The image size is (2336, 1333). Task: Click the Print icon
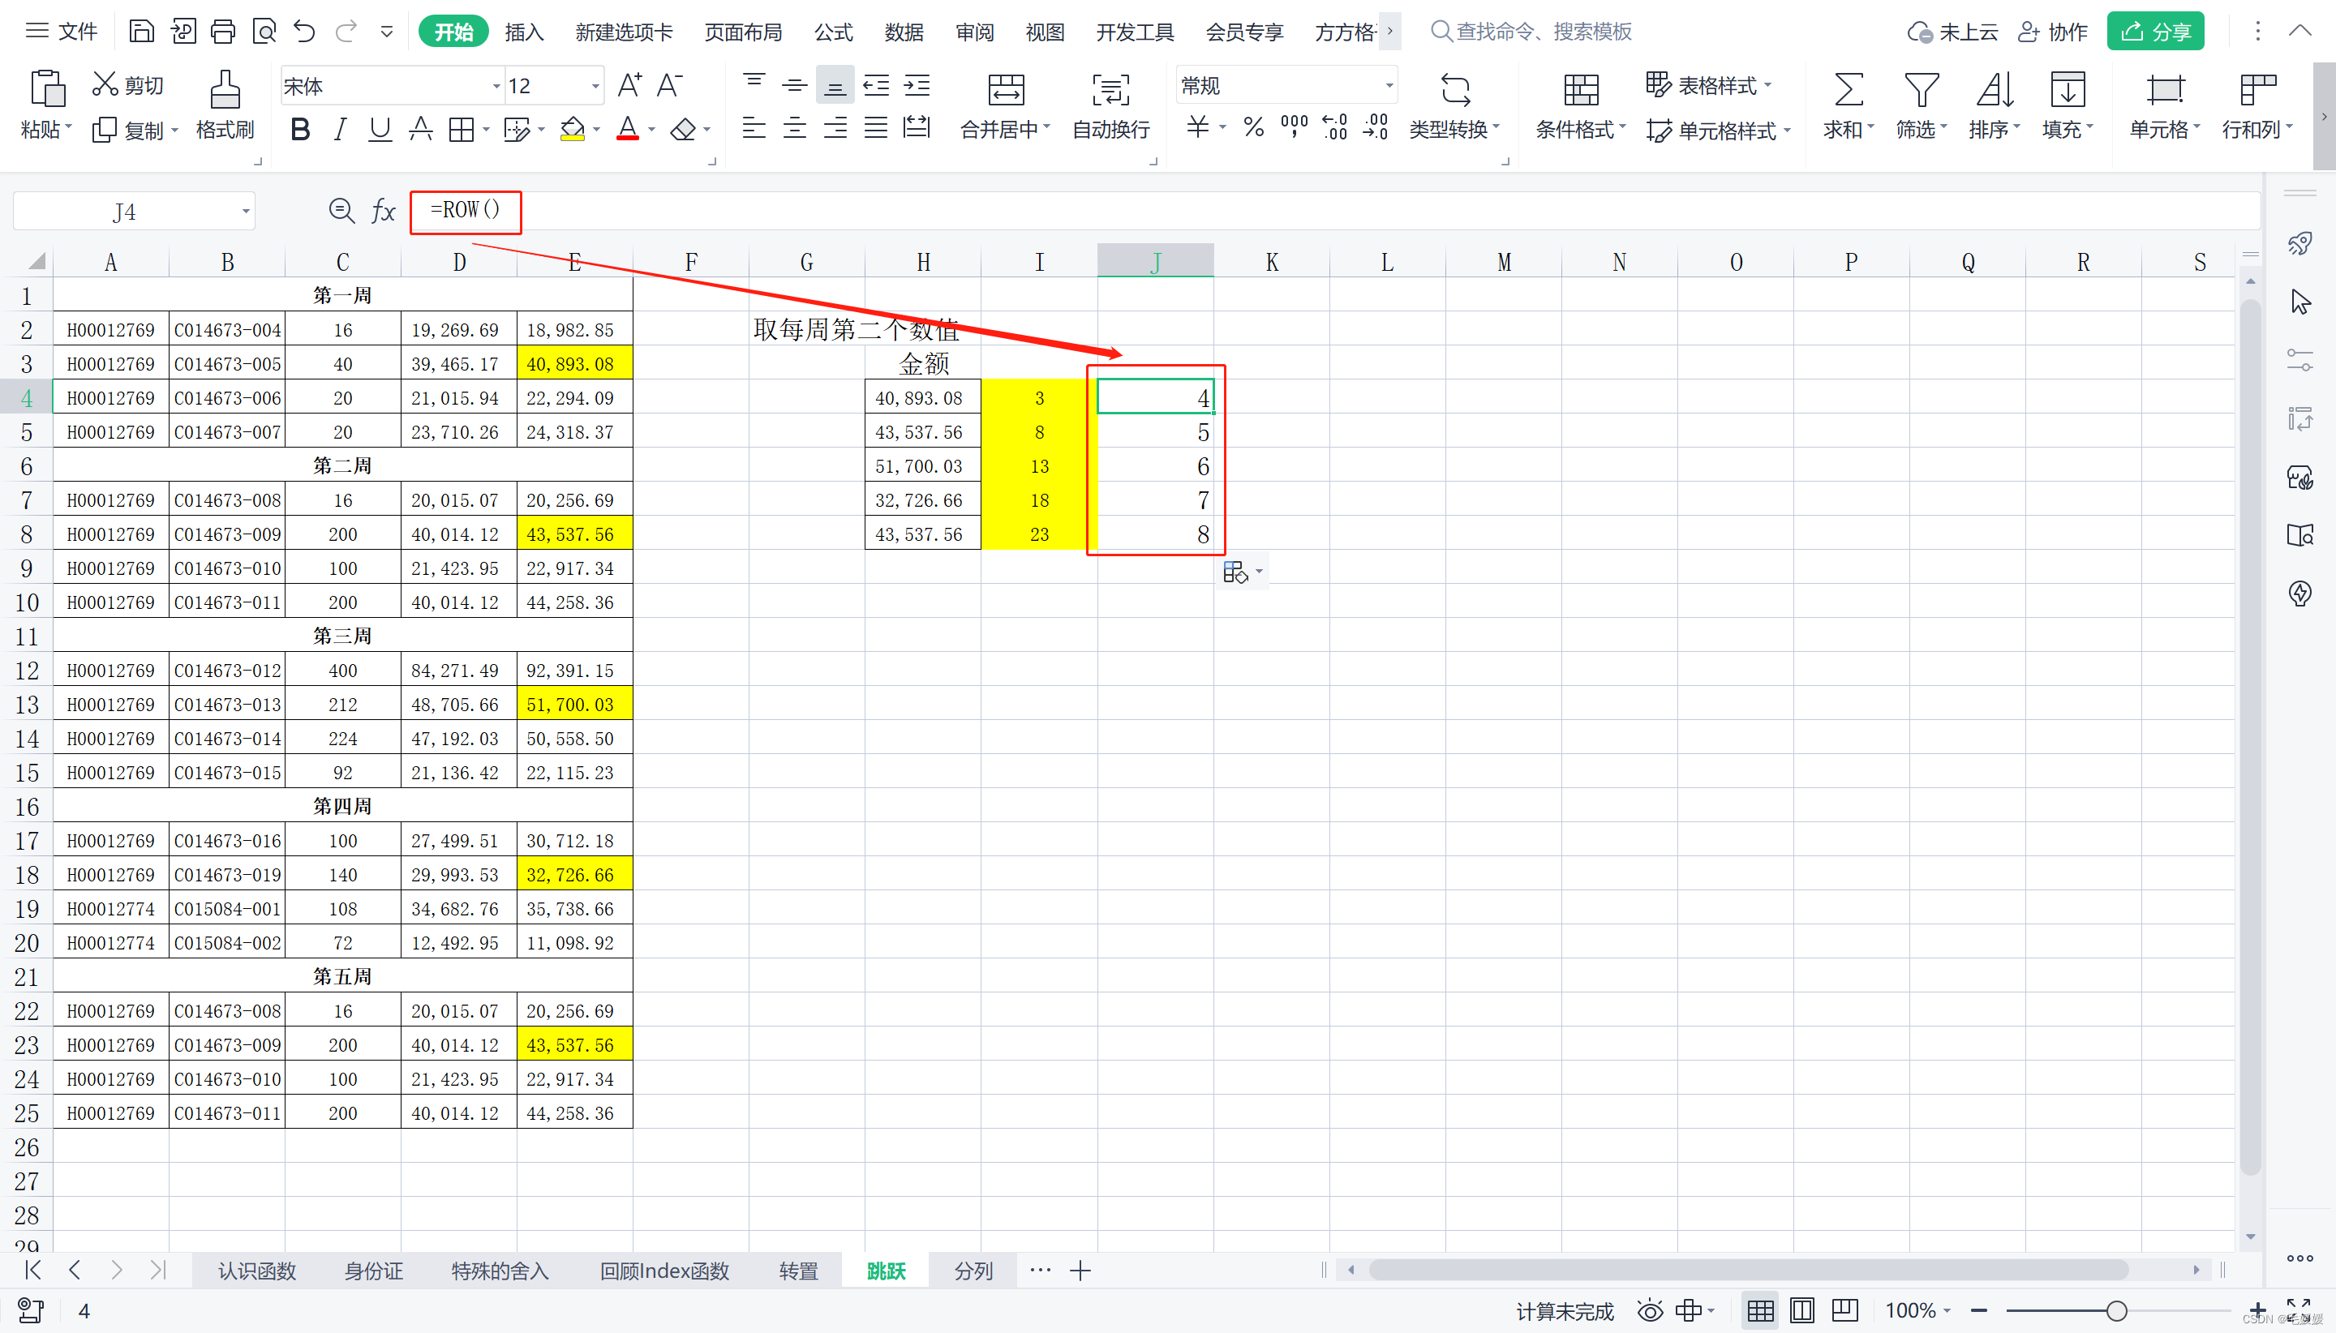222,32
